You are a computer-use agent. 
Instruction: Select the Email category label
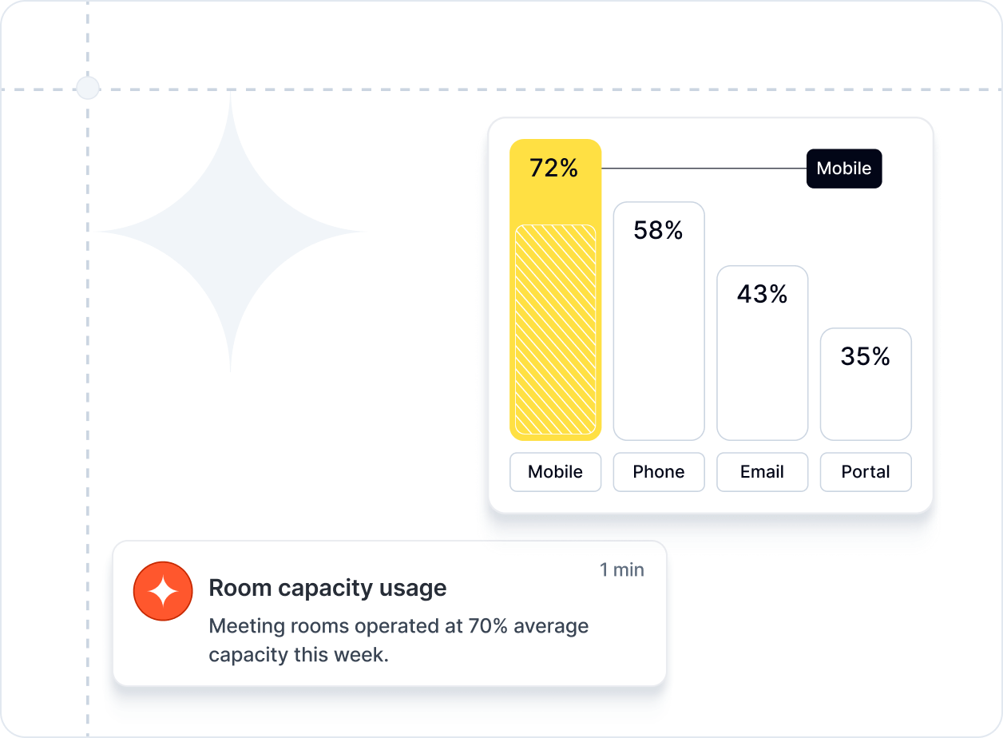click(x=762, y=472)
